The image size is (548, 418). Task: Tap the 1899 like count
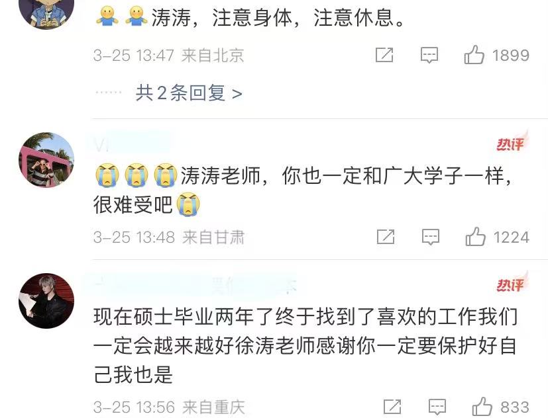511,55
